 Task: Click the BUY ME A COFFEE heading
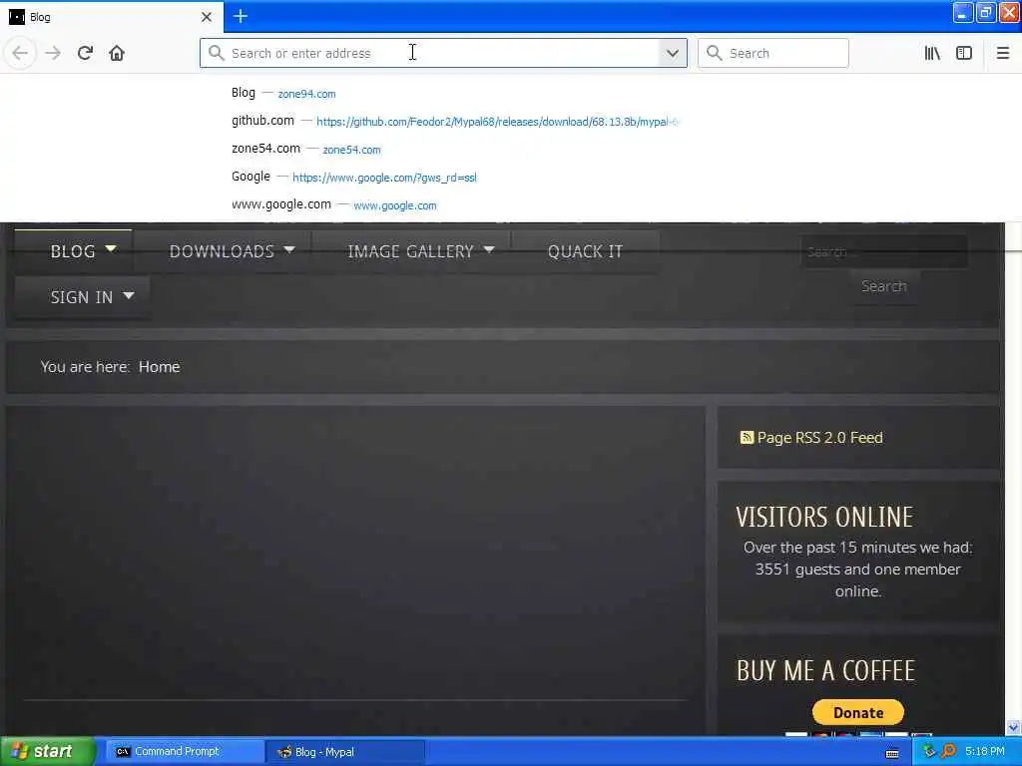pyautogui.click(x=825, y=670)
